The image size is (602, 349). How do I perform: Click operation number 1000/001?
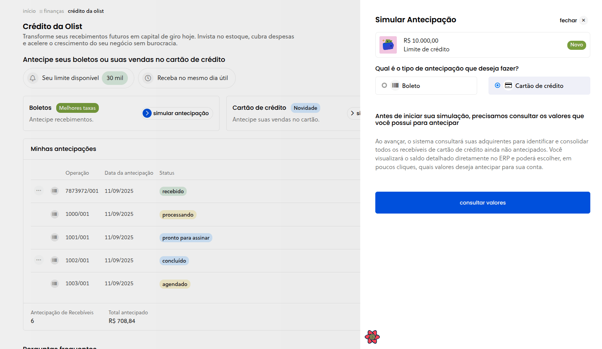pyautogui.click(x=77, y=214)
